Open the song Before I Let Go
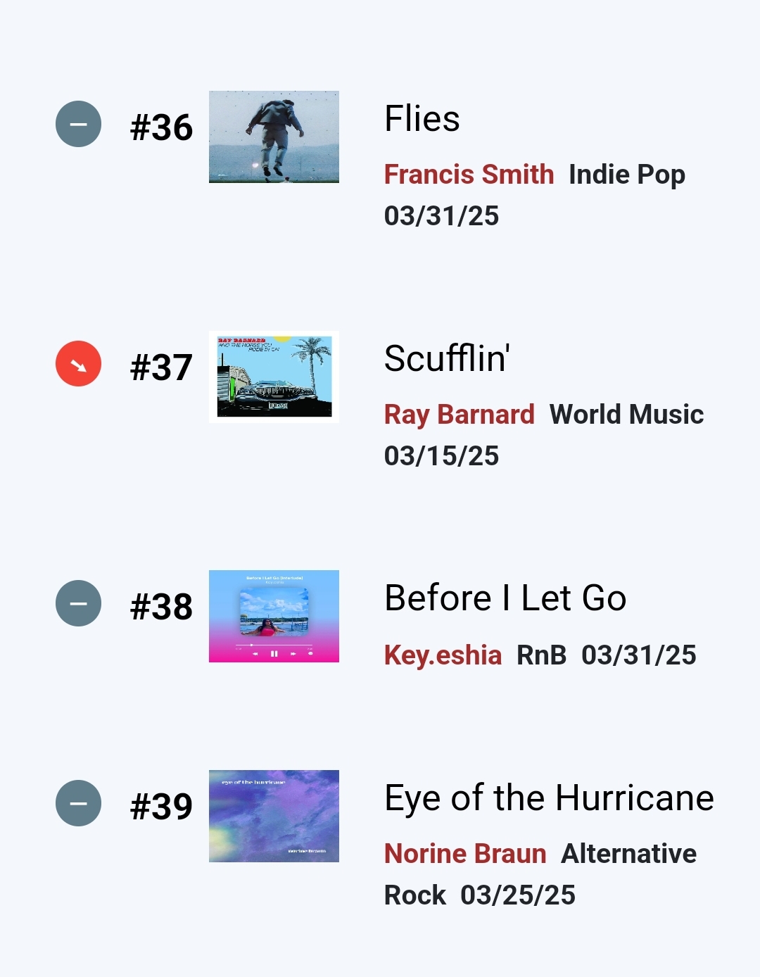760x977 pixels. click(x=505, y=598)
